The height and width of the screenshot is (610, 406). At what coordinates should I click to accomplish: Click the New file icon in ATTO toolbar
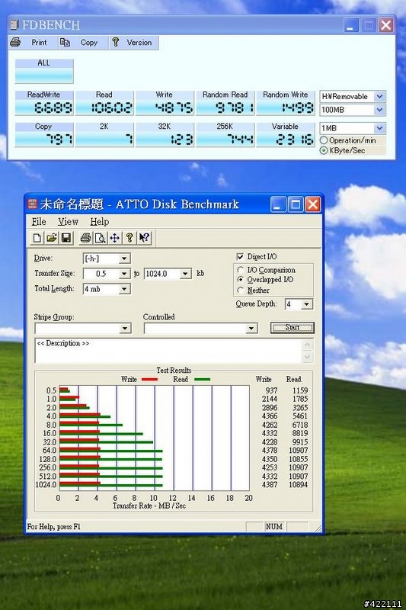37,238
